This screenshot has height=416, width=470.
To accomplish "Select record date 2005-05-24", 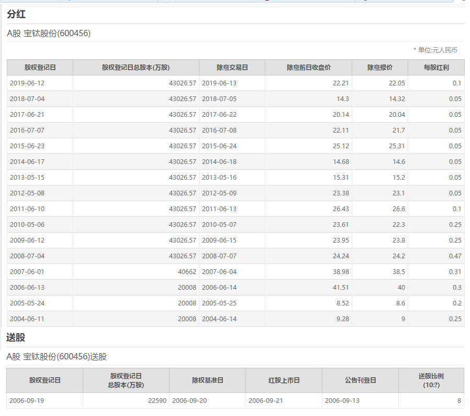I will (27, 303).
